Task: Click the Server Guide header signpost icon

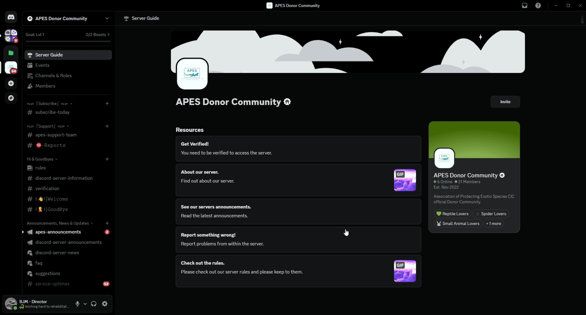Action: point(126,18)
